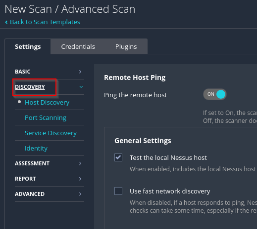
Task: Open the Plugins tab
Action: pyautogui.click(x=126, y=46)
